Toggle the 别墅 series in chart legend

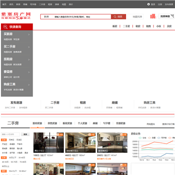(152, 138)
